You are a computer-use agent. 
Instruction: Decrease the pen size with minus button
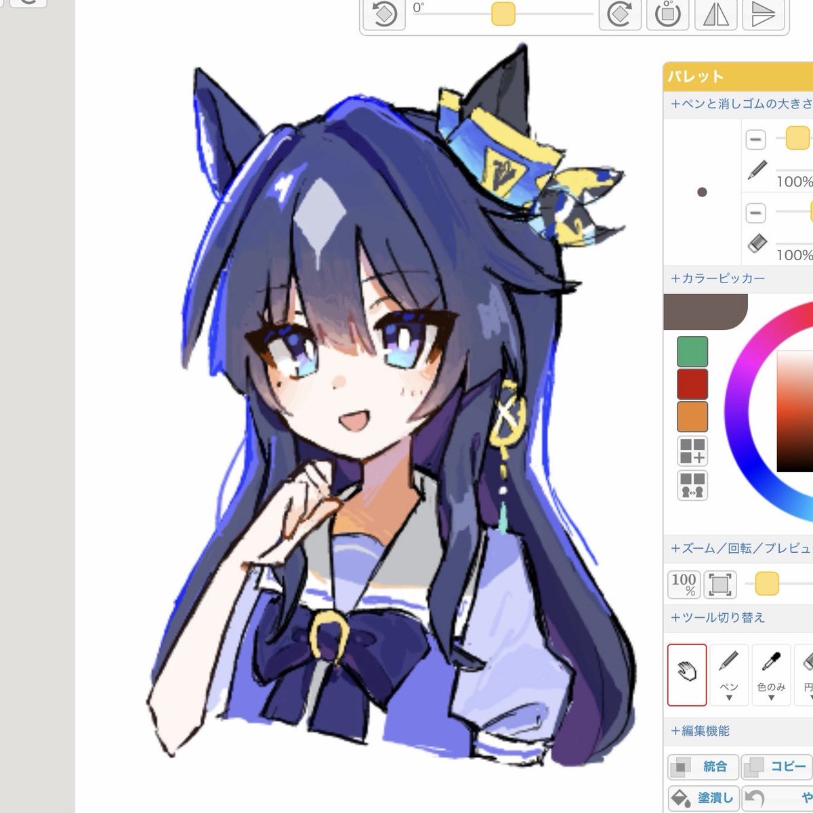click(x=755, y=140)
